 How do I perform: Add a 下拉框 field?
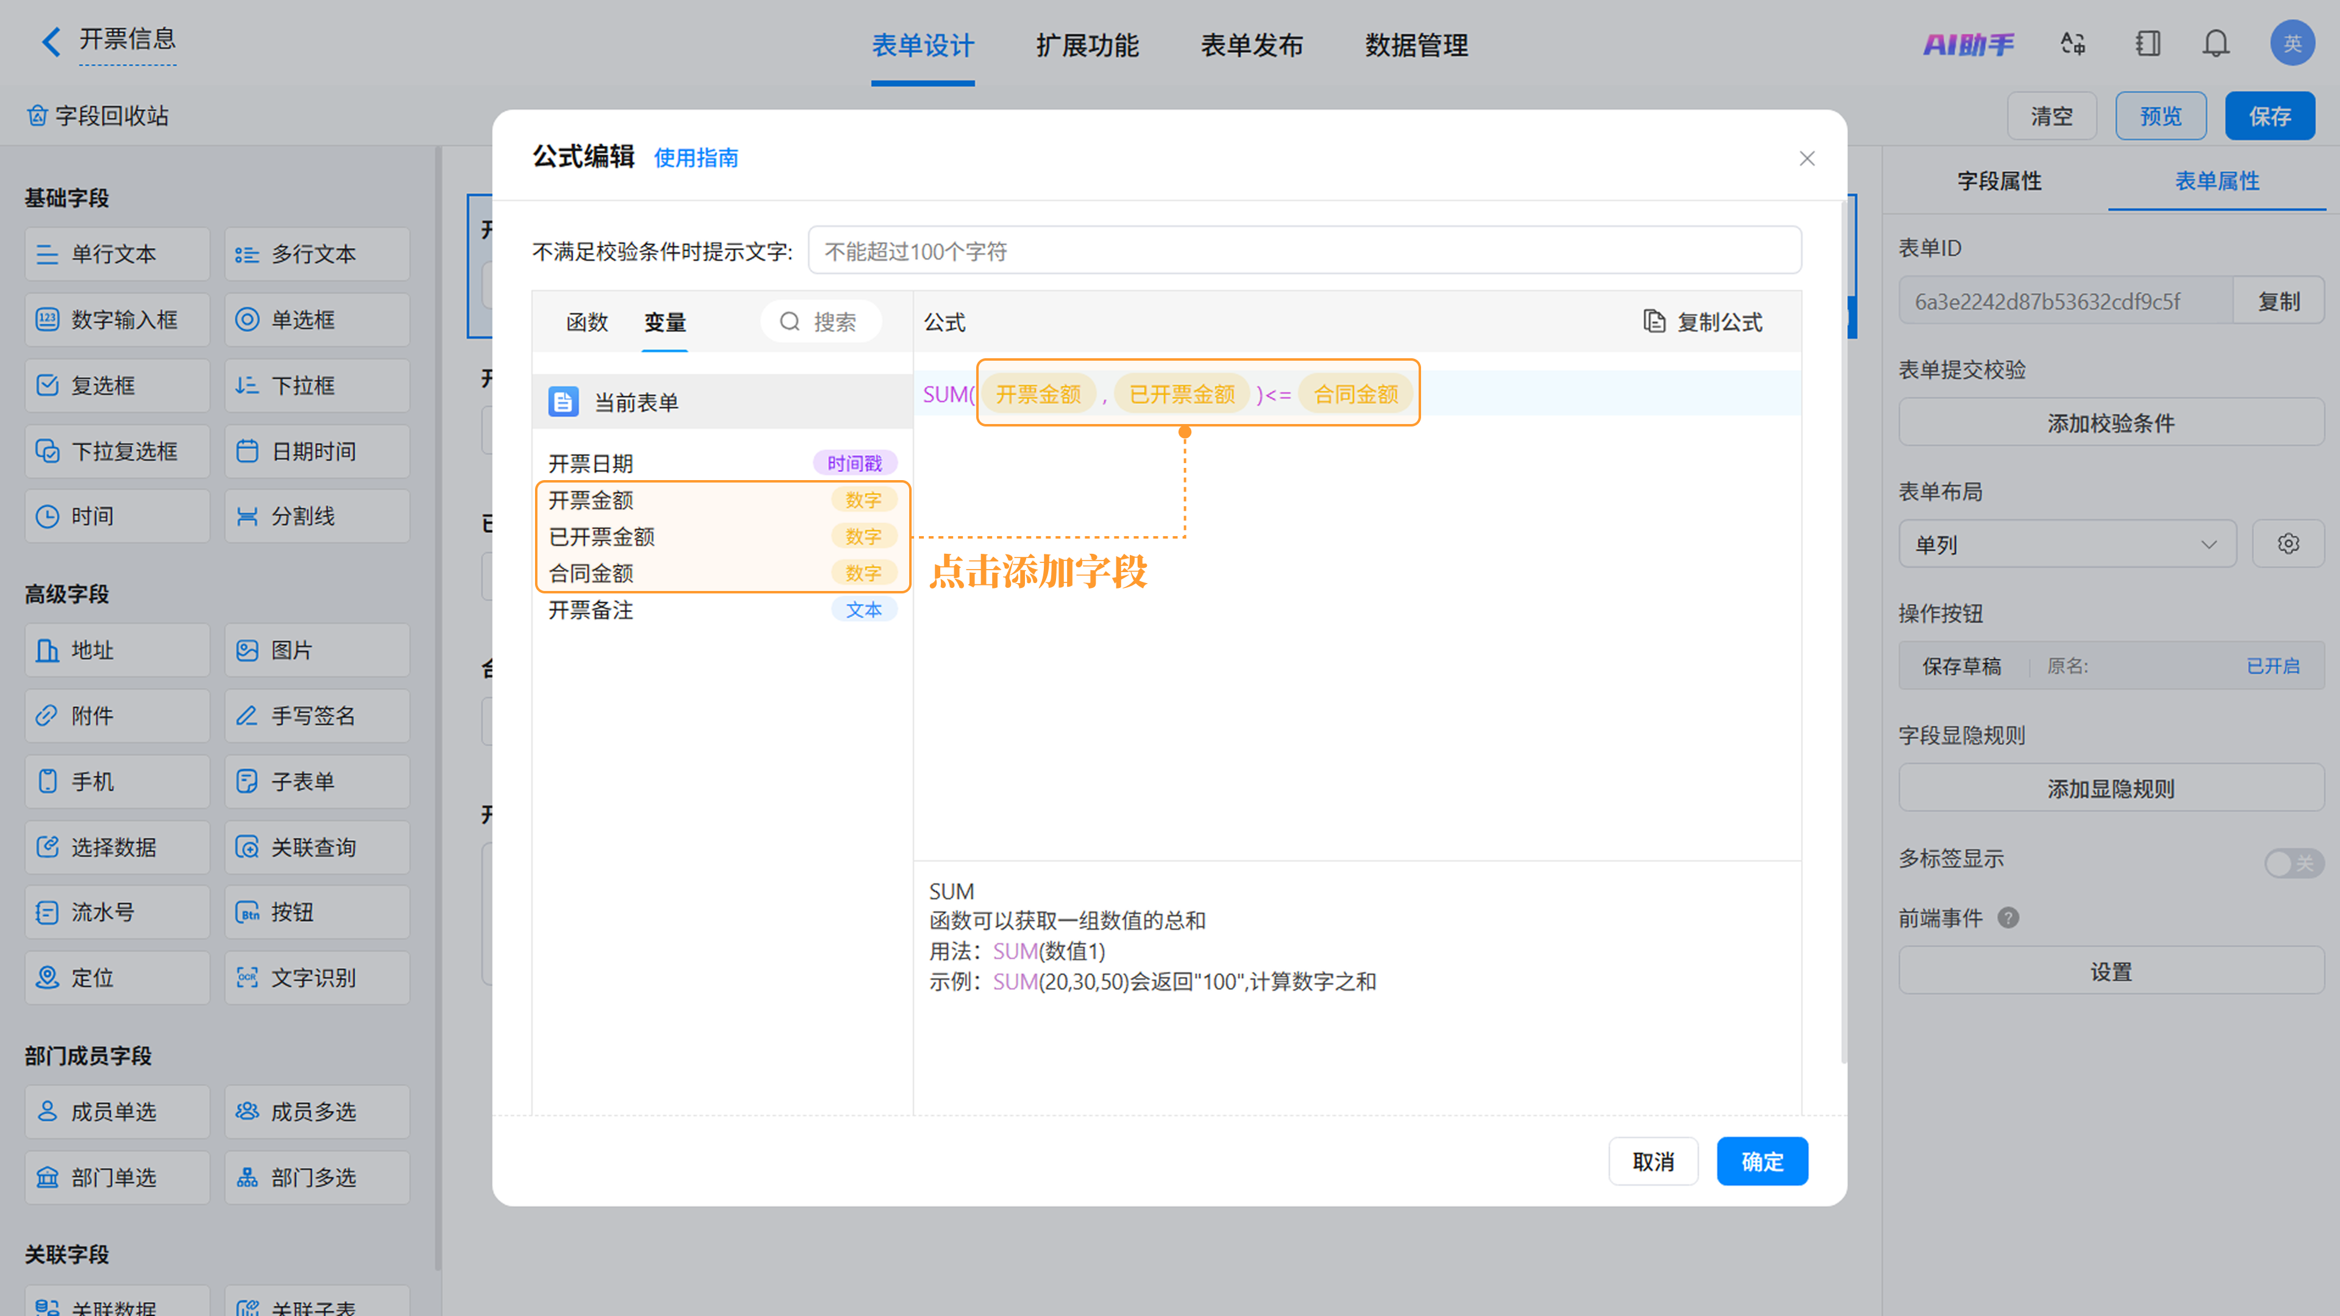point(317,385)
